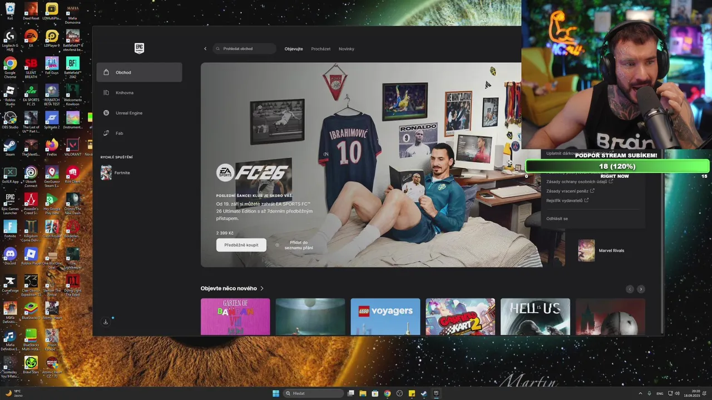Open File Explorer from the taskbar

(363, 393)
